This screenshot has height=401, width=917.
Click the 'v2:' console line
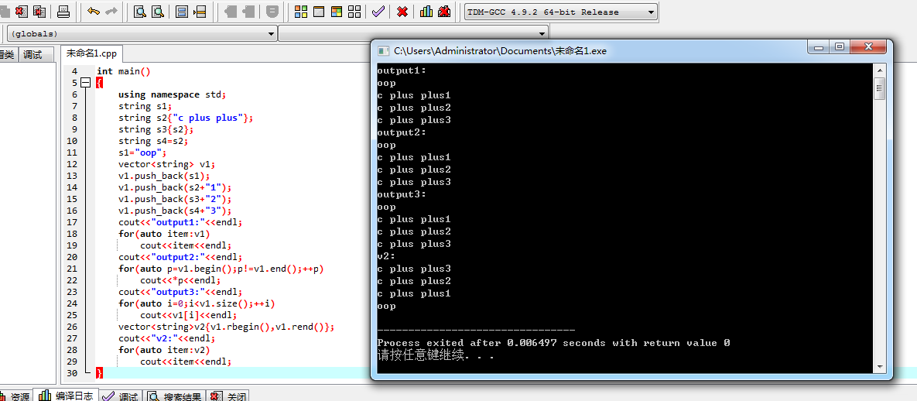387,256
